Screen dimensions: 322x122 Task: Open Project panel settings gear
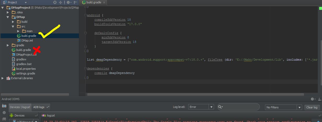(x=68, y=2)
